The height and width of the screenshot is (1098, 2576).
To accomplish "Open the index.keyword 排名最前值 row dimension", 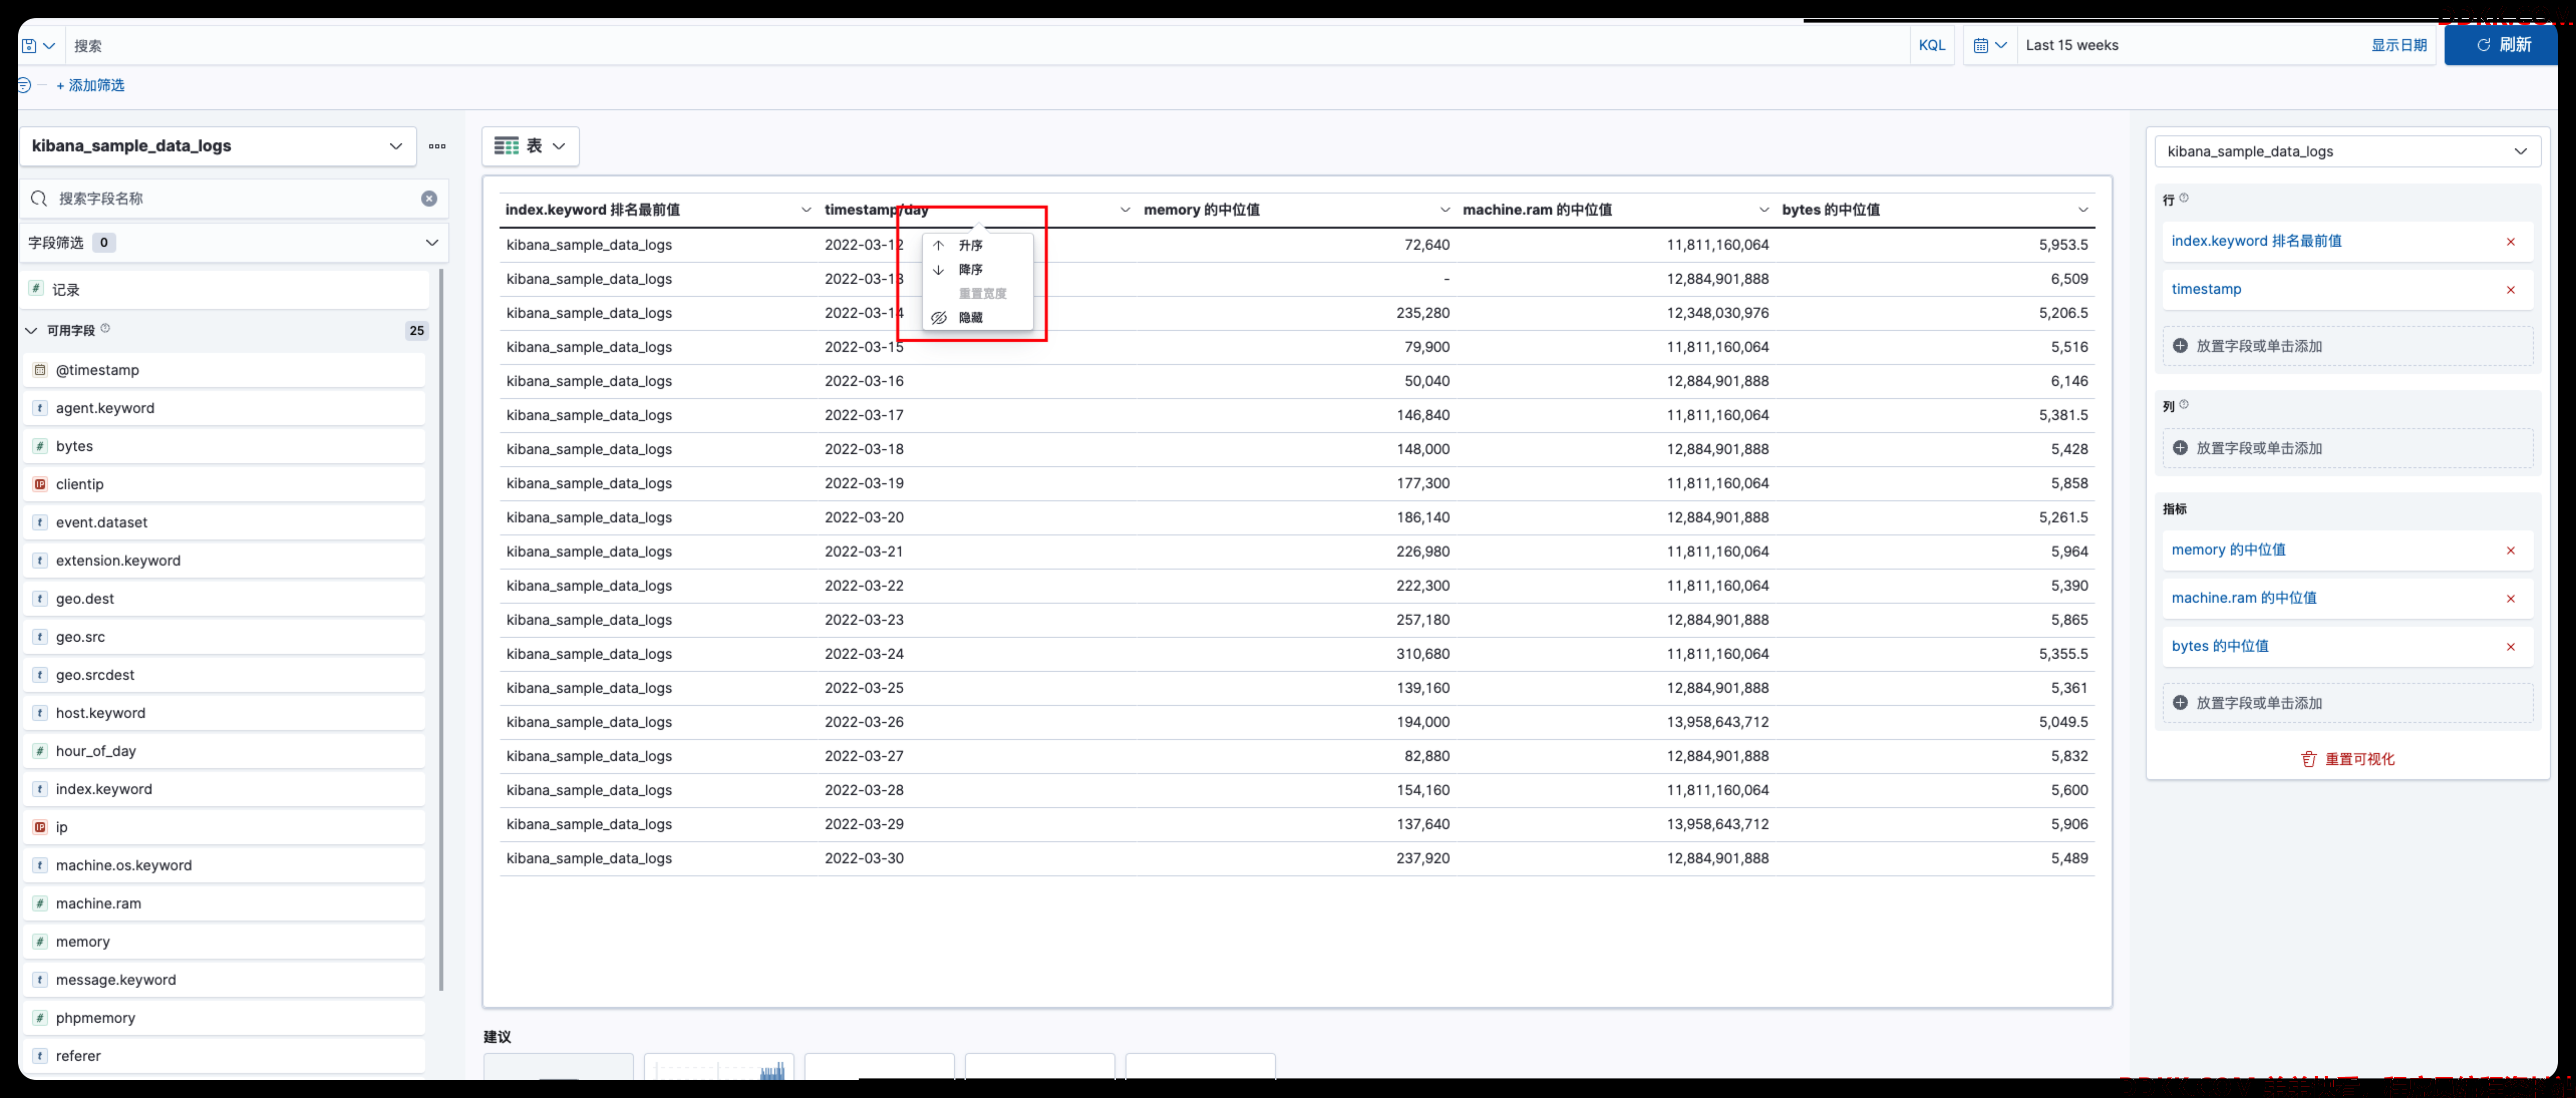I will [x=2256, y=241].
